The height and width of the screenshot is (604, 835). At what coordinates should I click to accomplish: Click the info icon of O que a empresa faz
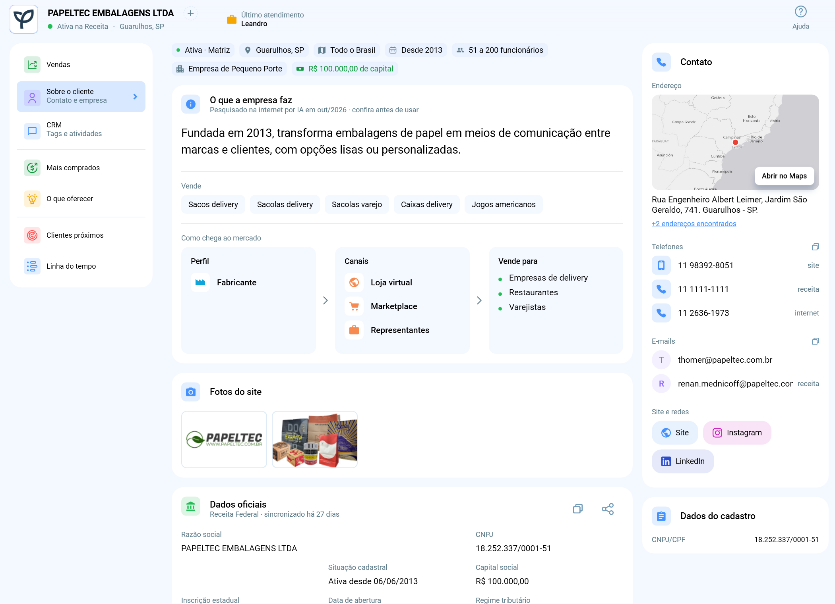191,104
